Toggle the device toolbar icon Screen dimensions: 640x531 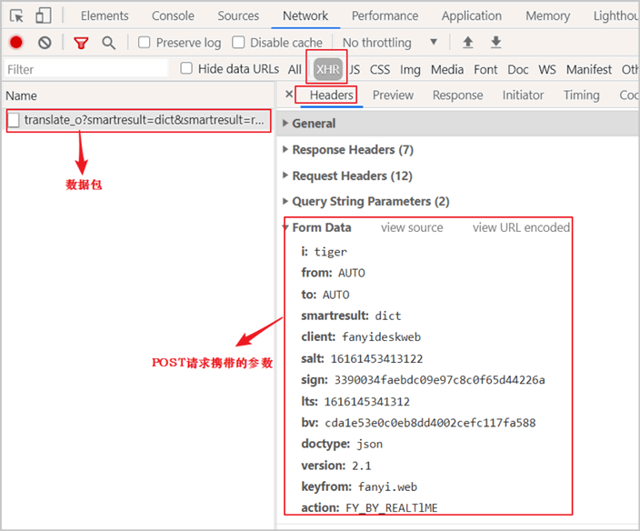pos(44,15)
